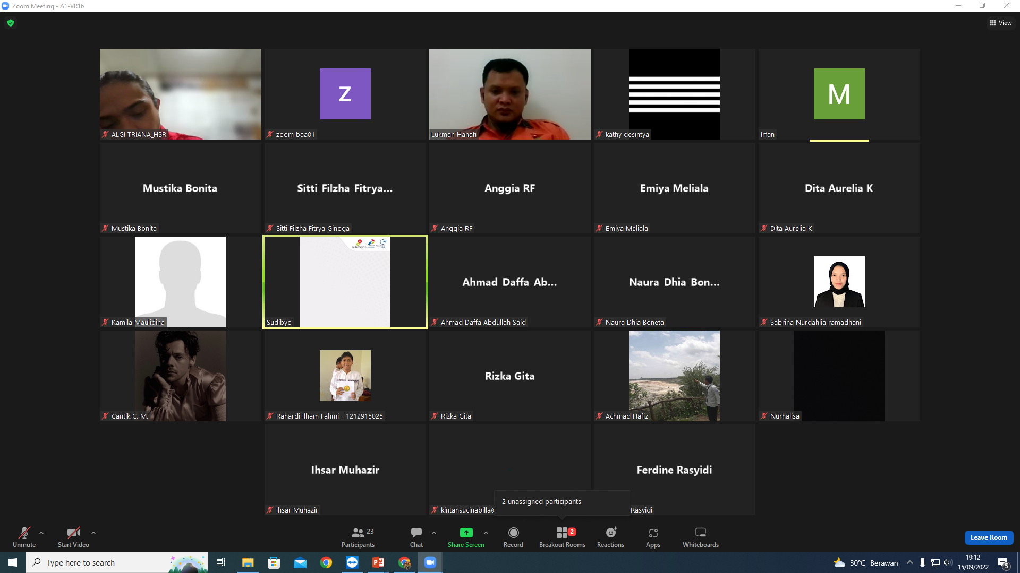This screenshot has width=1020, height=573.
Task: Click the large Emiya Meliala name
Action: (x=674, y=188)
